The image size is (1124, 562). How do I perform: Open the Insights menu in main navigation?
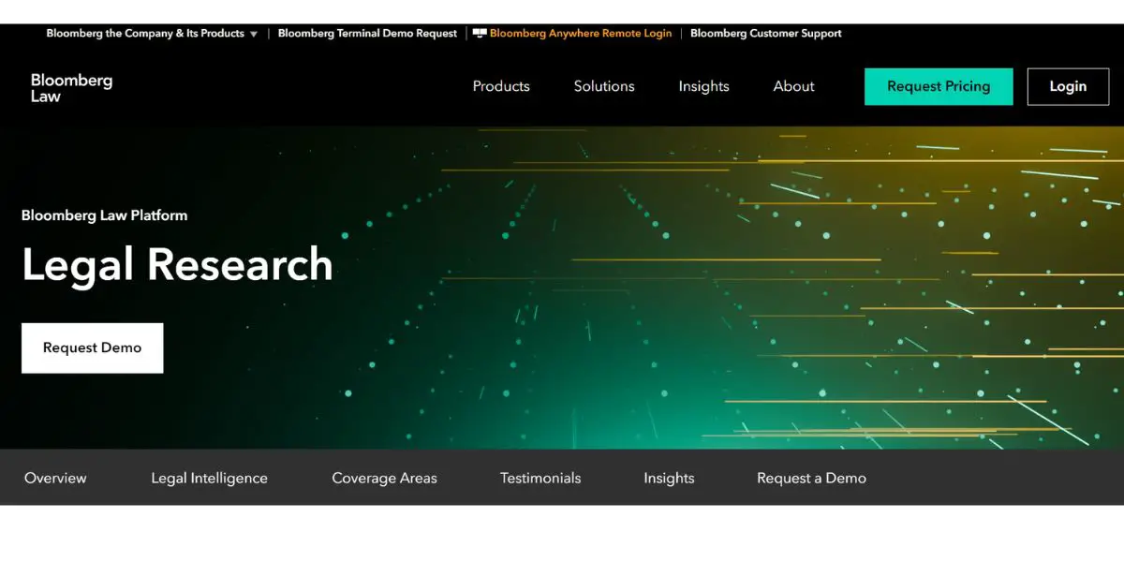[704, 86]
